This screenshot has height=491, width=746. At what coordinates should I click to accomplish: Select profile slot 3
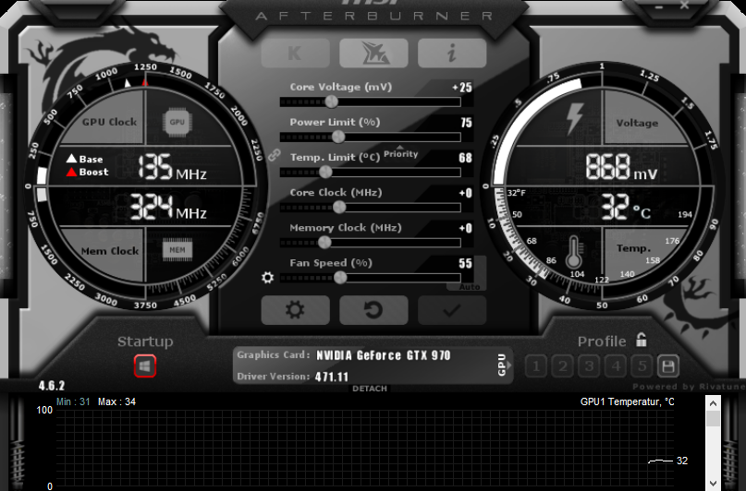[590, 366]
